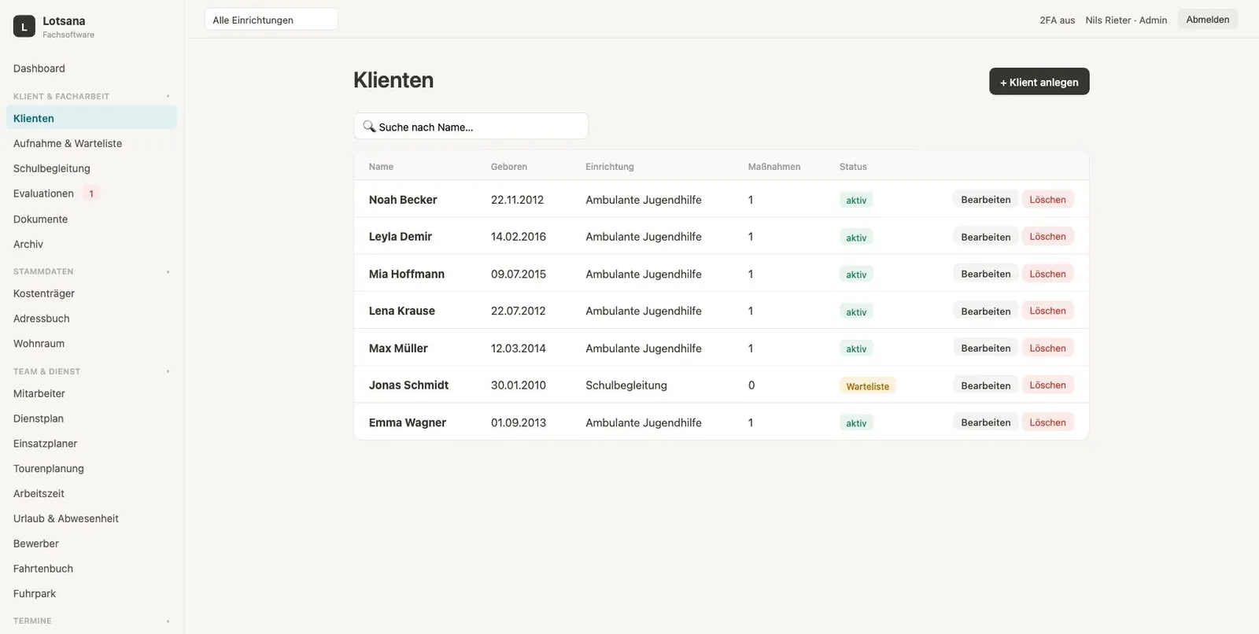The width and height of the screenshot is (1259, 634).
Task: Click the Abmelden button
Action: tap(1207, 20)
